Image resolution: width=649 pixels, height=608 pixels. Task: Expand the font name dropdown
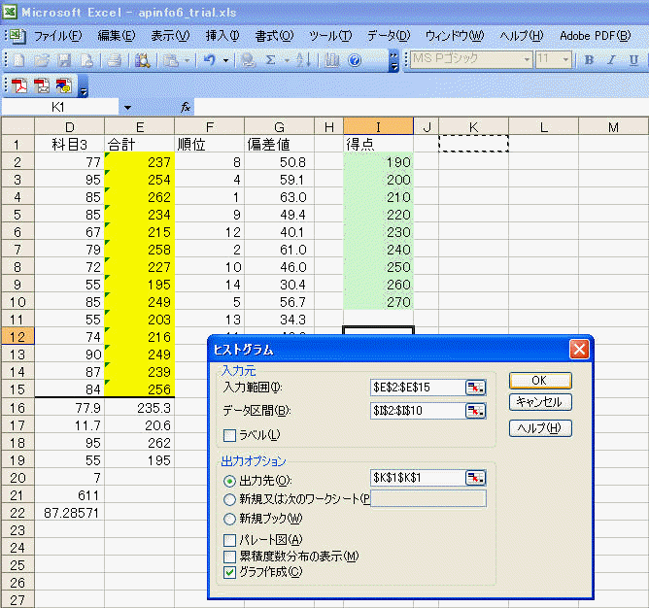click(x=527, y=60)
